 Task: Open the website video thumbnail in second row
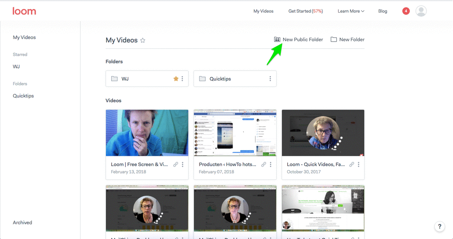point(323,208)
